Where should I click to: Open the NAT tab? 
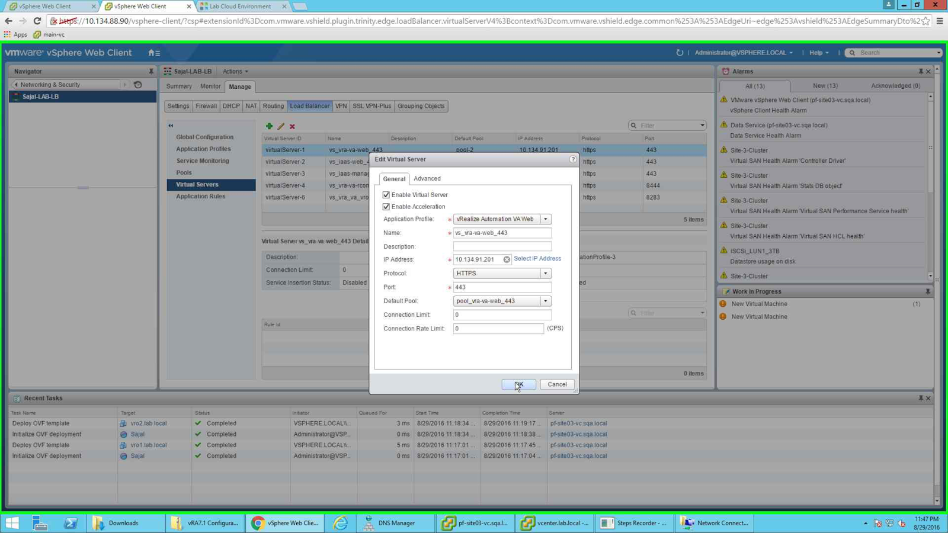[251, 106]
